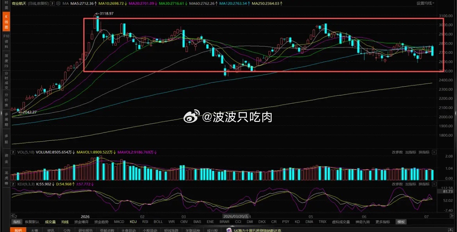Open 更多指标 list

coord(383,222)
